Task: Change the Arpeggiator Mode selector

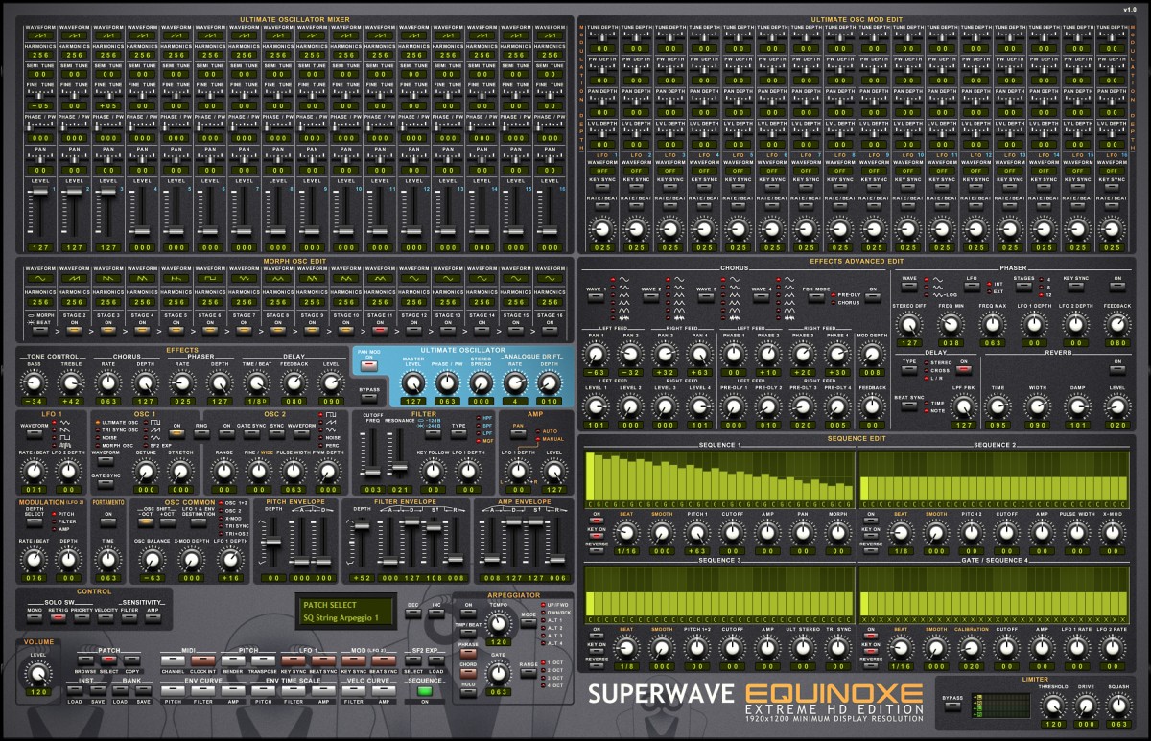Action: click(x=529, y=622)
